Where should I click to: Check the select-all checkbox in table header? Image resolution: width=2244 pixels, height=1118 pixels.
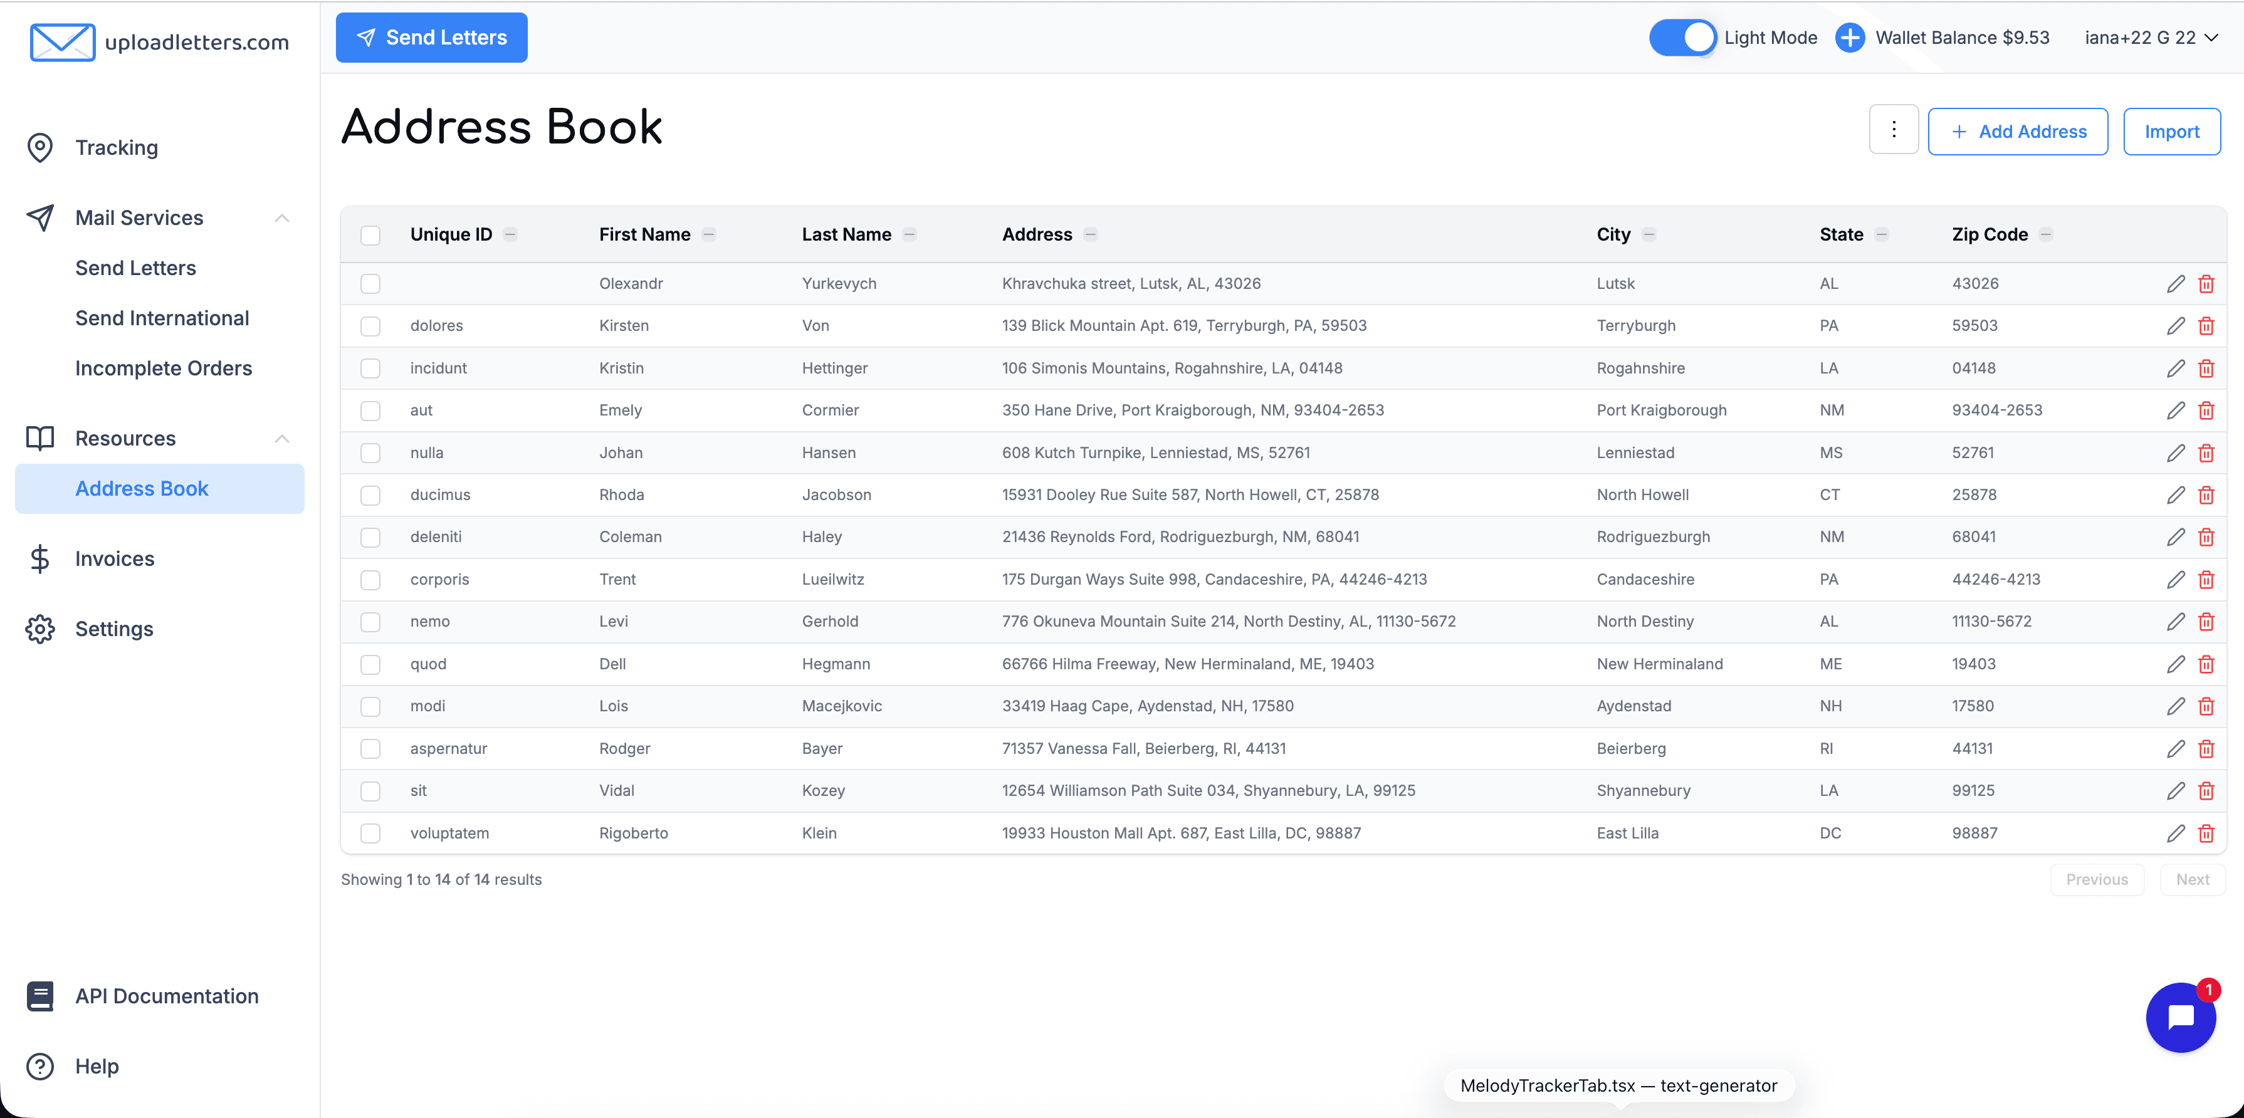370,235
